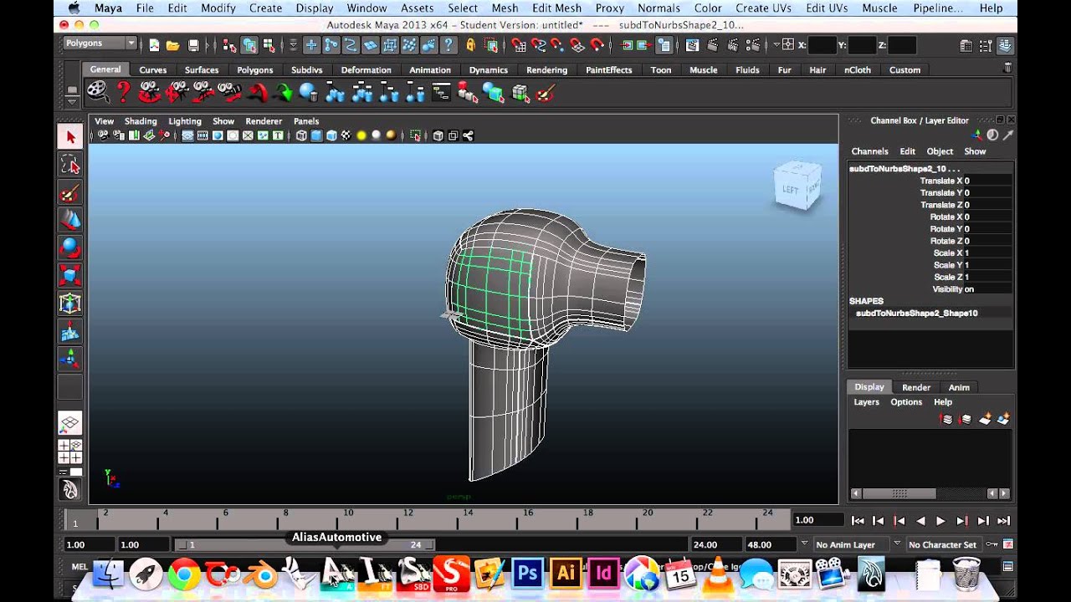Click the Open Scene folder icon

[173, 45]
